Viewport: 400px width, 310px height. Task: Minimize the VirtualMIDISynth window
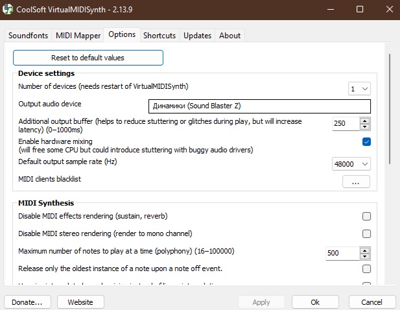pyautogui.click(x=331, y=10)
